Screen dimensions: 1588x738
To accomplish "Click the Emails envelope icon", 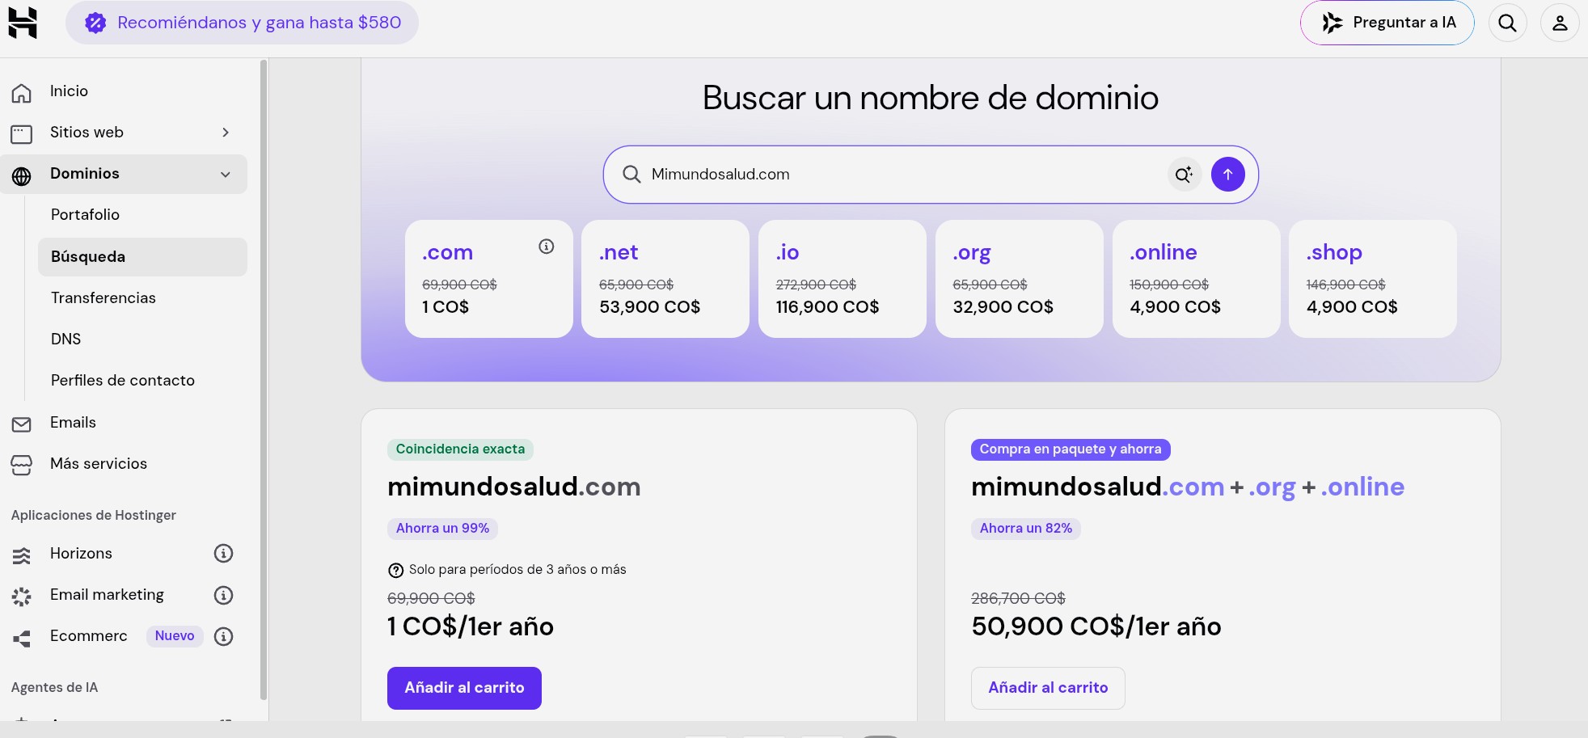I will point(22,424).
